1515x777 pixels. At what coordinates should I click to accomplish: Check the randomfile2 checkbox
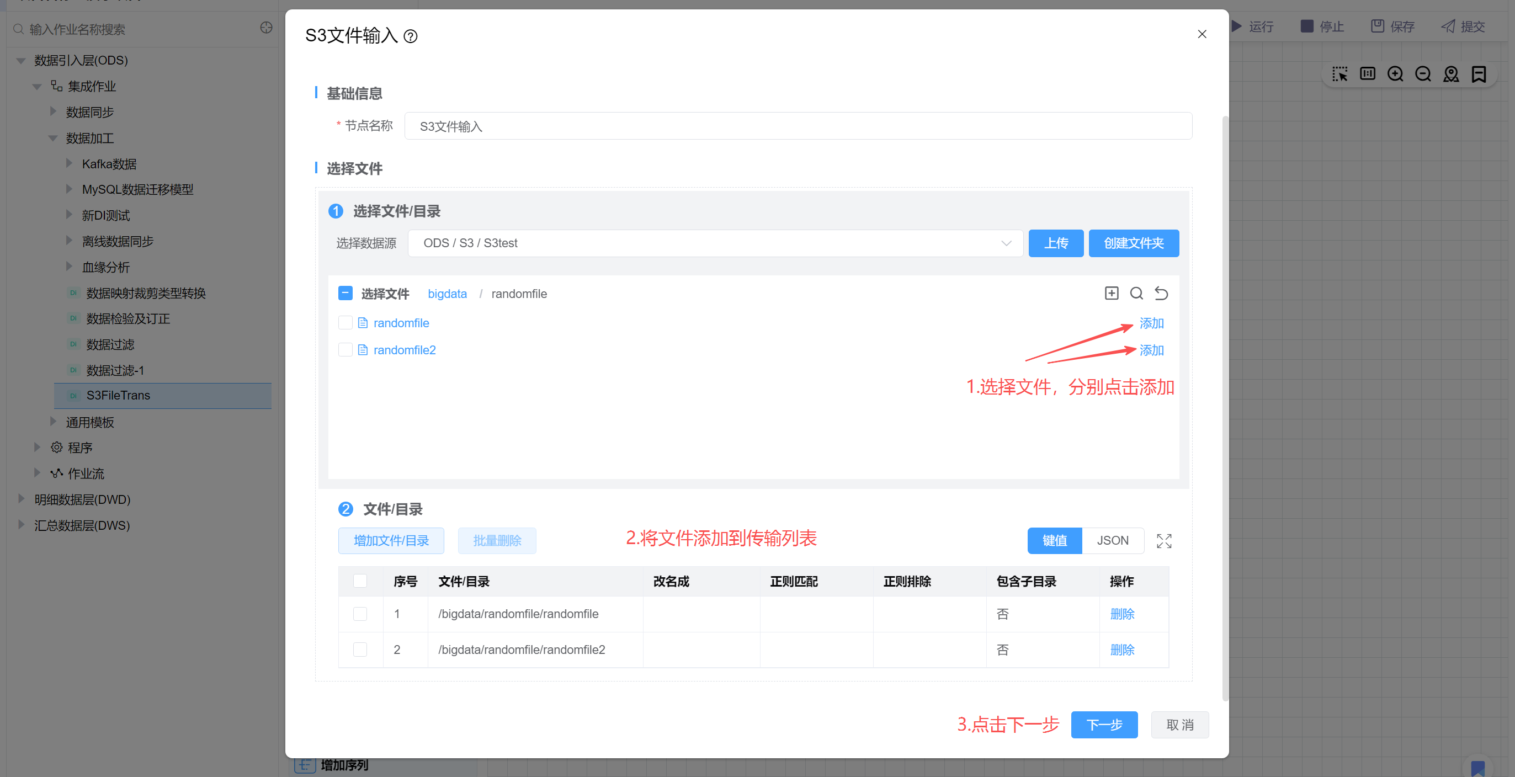point(345,350)
